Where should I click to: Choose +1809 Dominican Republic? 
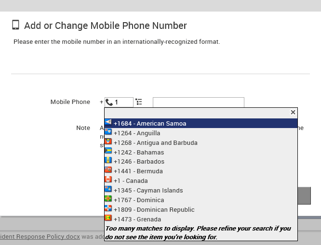[x=201, y=209]
